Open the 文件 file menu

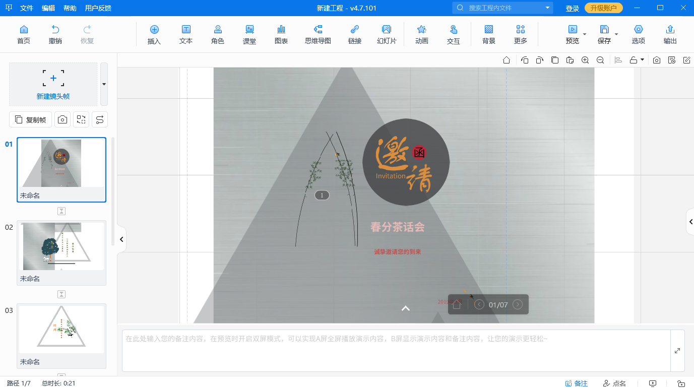click(x=27, y=8)
